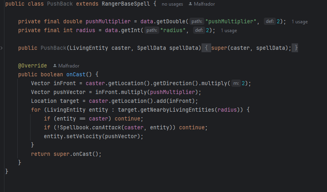This screenshot has height=192, width=327.
Task: Click getNearbyLivingEntities method call
Action: [177, 110]
